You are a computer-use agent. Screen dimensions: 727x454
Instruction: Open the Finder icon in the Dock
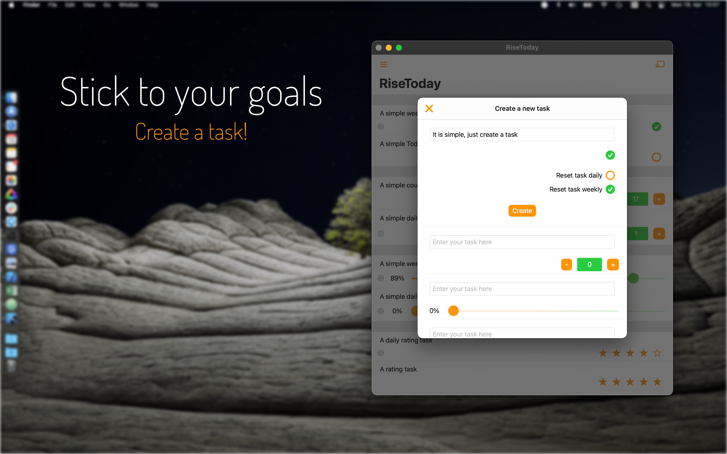(x=11, y=97)
